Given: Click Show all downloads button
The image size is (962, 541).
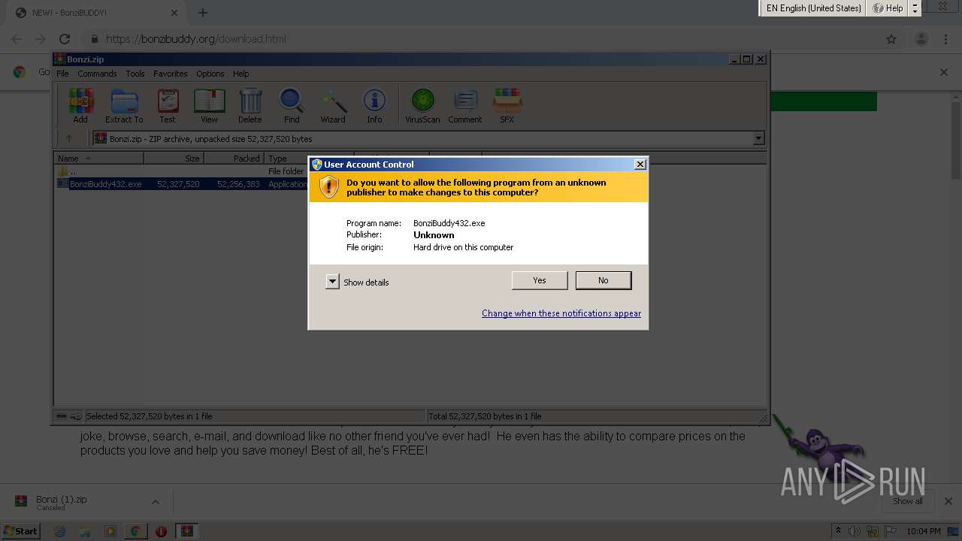Looking at the screenshot, I should (908, 501).
